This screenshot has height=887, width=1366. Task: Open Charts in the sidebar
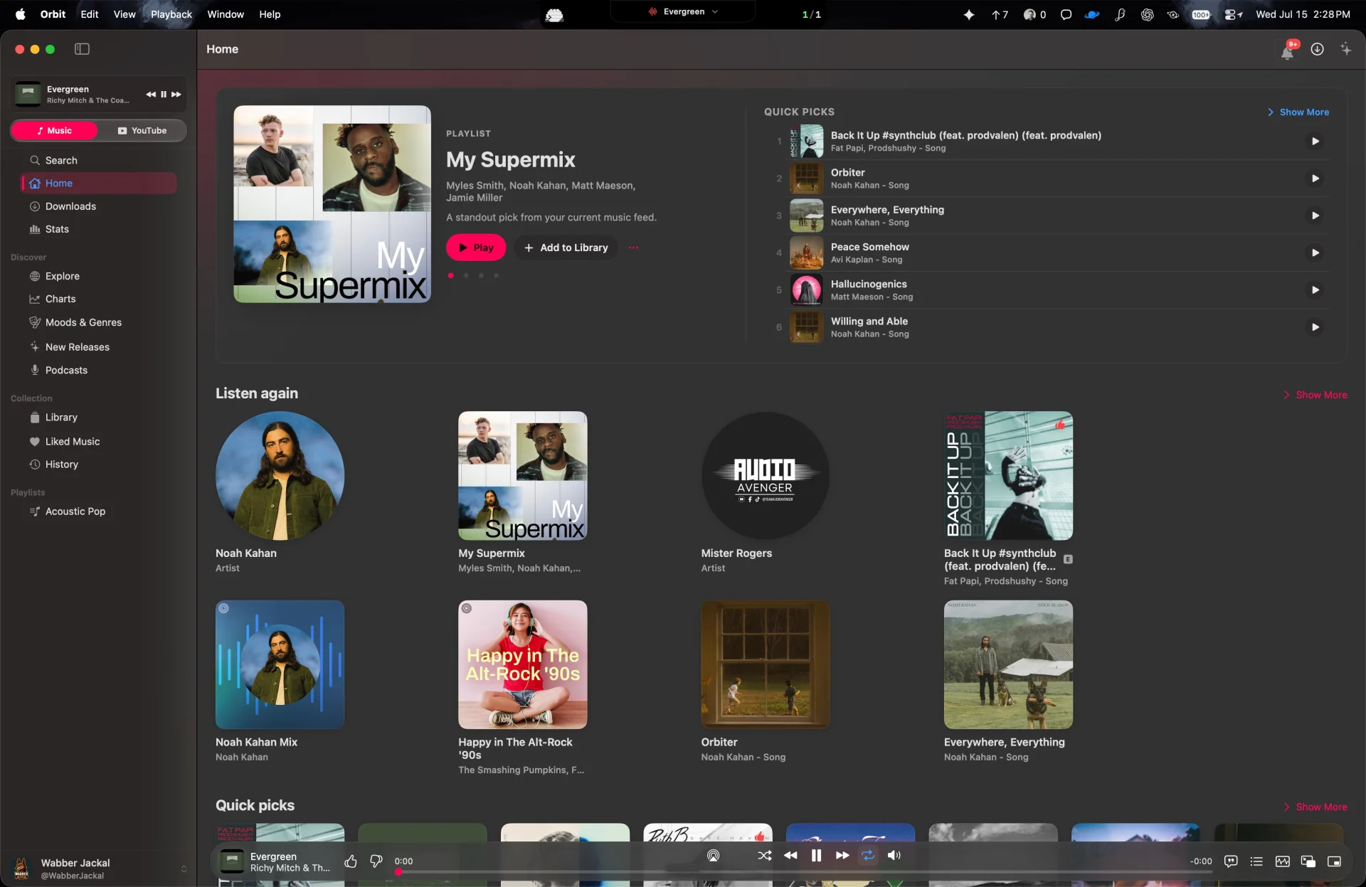99,299
